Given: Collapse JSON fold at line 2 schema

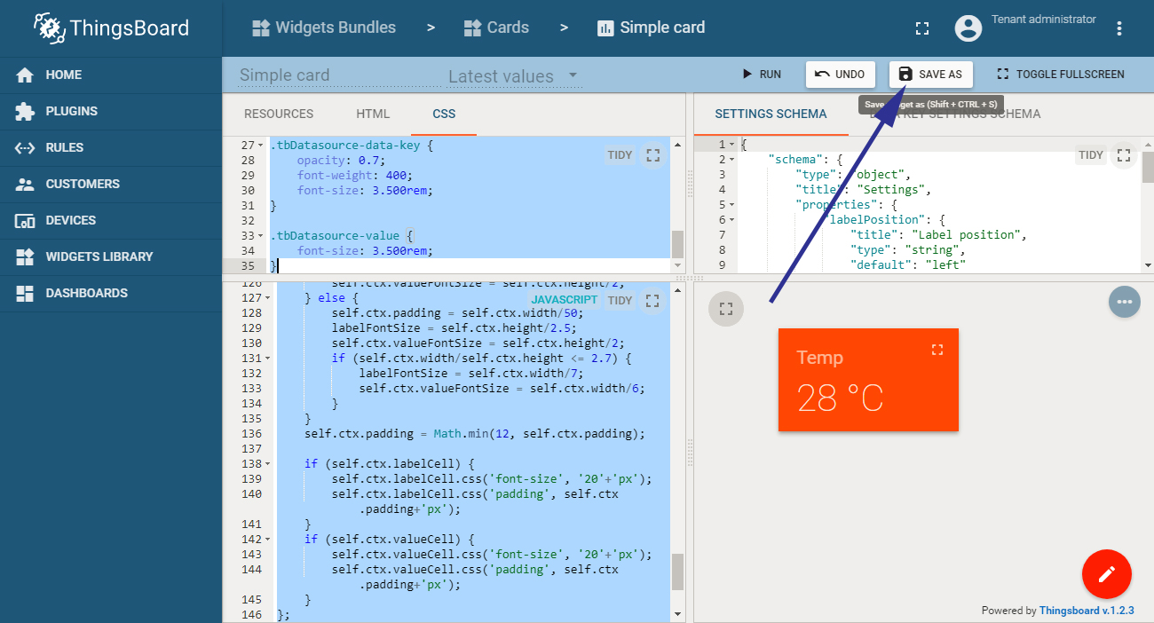Looking at the screenshot, I should coord(731,160).
